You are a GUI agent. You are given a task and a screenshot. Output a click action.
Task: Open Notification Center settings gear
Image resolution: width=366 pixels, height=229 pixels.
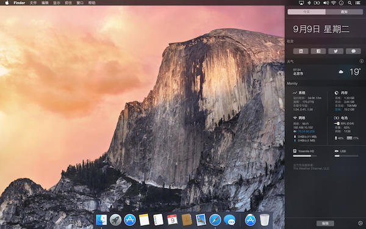361,223
